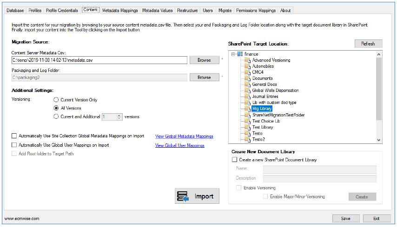Click the Journal Entries library folder icon

247,97
